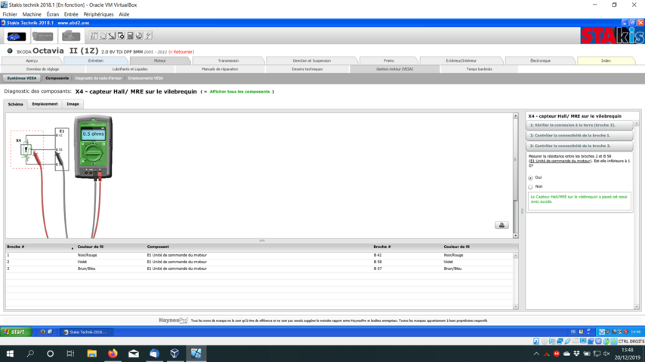
Task: Open Emplacements VESA link
Action: tap(145, 78)
